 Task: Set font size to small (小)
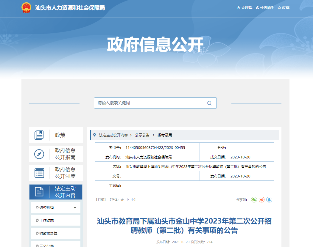(132, 200)
